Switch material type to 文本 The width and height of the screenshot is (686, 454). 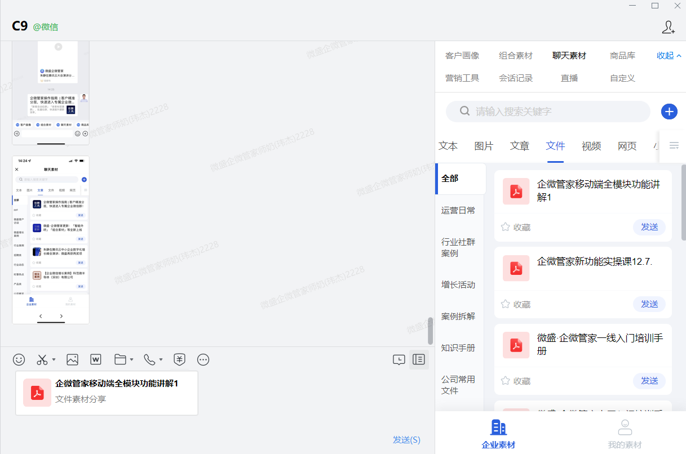(x=448, y=146)
